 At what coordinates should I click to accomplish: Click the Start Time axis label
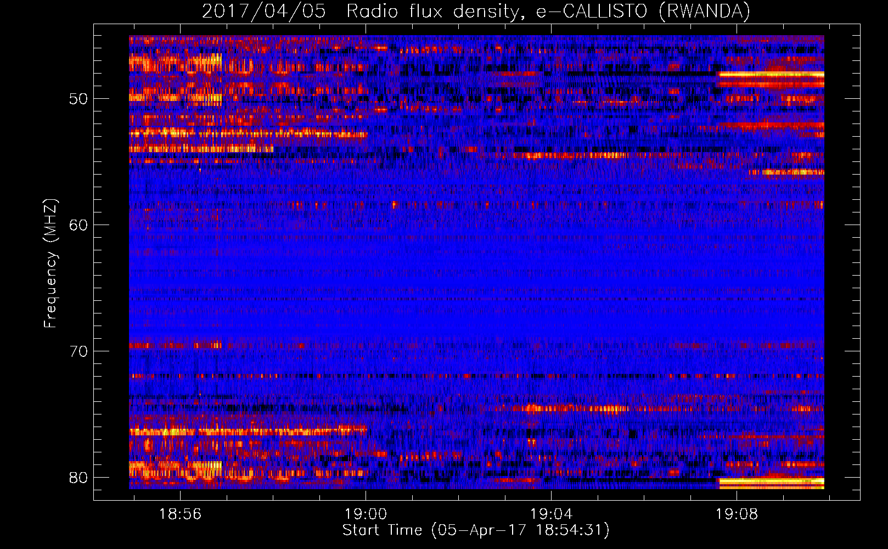tap(476, 530)
